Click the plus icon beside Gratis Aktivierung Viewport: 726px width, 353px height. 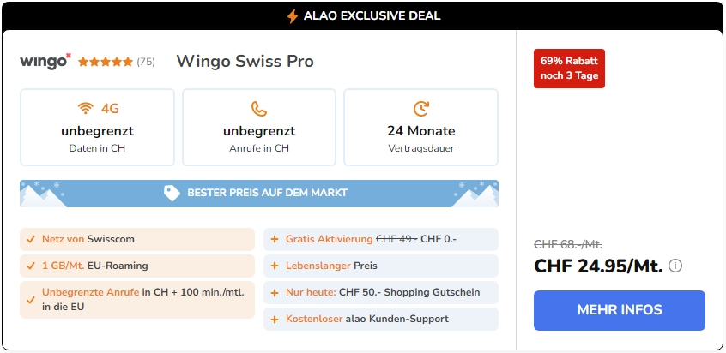(275, 239)
